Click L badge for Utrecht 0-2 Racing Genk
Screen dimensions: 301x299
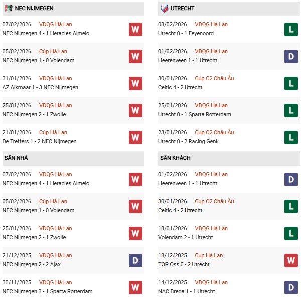coord(291,137)
